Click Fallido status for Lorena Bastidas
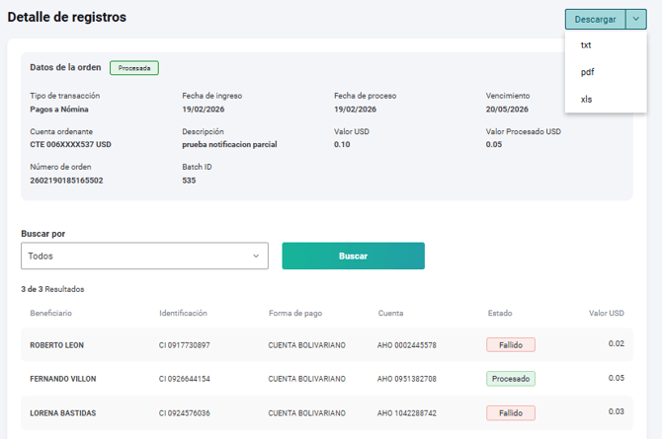This screenshot has width=662, height=439. coord(510,412)
